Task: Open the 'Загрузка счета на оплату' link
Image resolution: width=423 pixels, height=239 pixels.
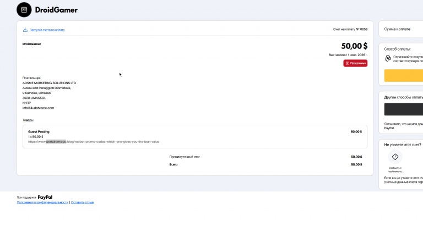Action: click(x=47, y=30)
